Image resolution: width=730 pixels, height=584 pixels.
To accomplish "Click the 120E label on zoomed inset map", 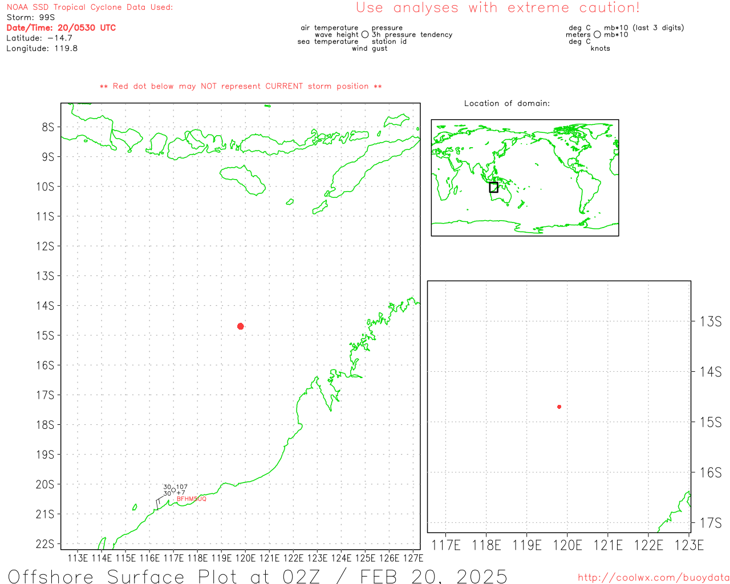I will pyautogui.click(x=567, y=545).
